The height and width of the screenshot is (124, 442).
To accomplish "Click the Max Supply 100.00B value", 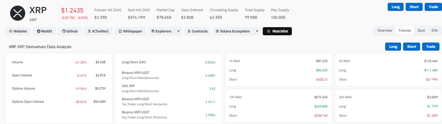I will point(278,17).
